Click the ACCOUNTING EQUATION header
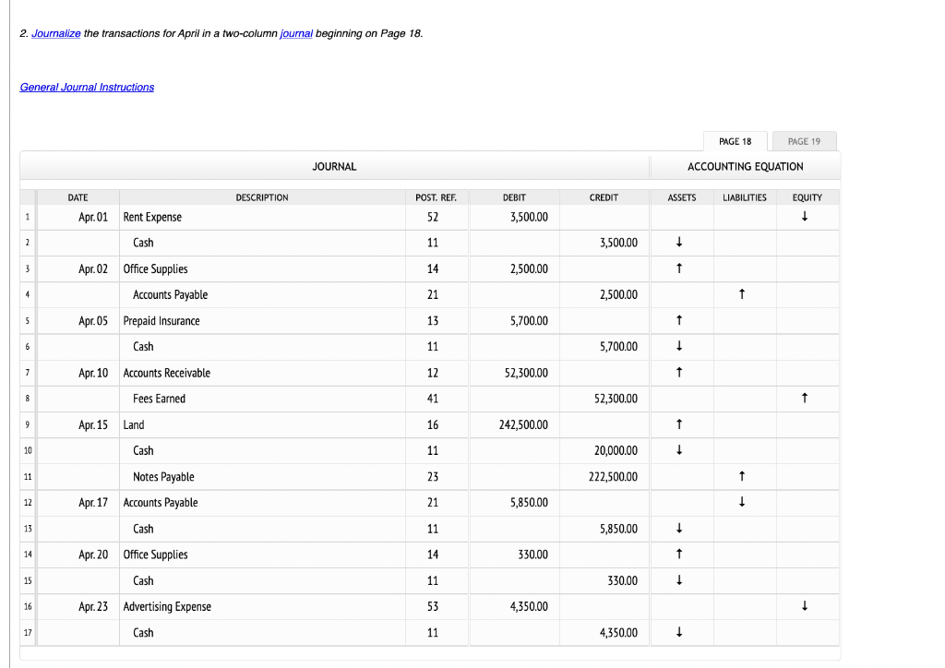945x668 pixels. 744,166
